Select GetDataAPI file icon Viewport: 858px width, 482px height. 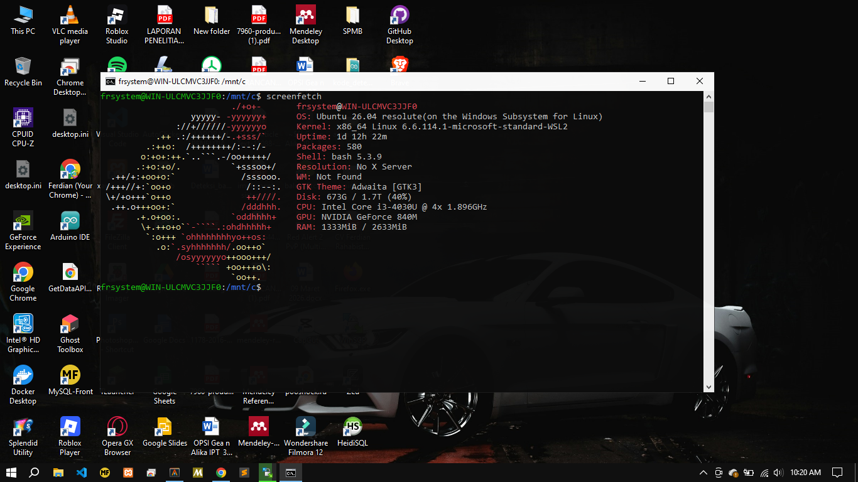coord(70,277)
